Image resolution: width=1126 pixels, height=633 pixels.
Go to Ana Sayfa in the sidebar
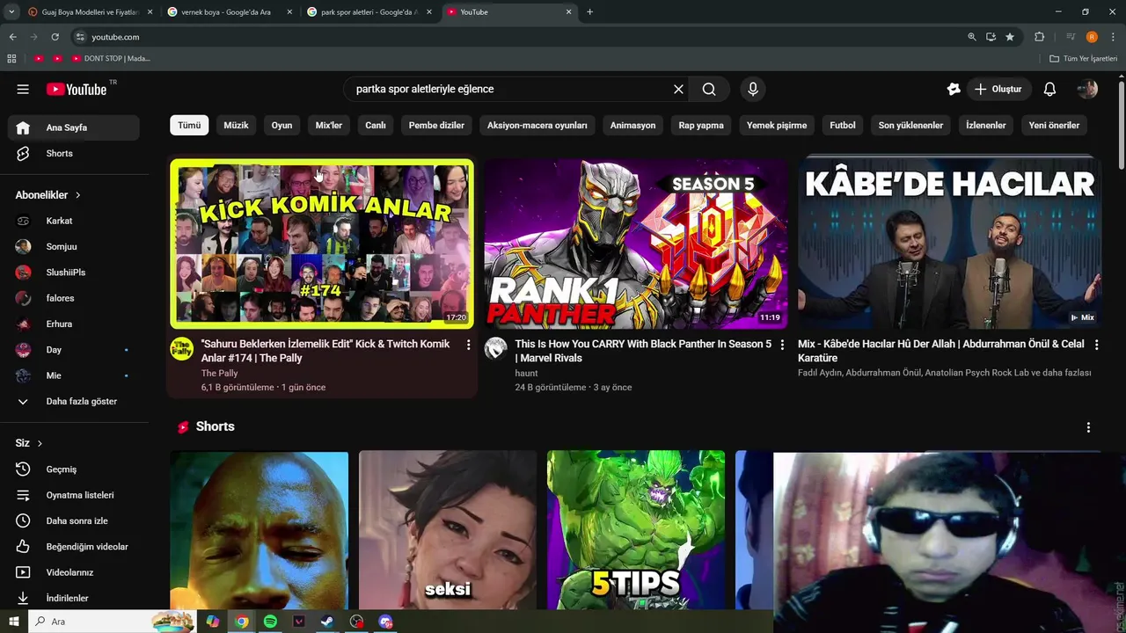74,127
